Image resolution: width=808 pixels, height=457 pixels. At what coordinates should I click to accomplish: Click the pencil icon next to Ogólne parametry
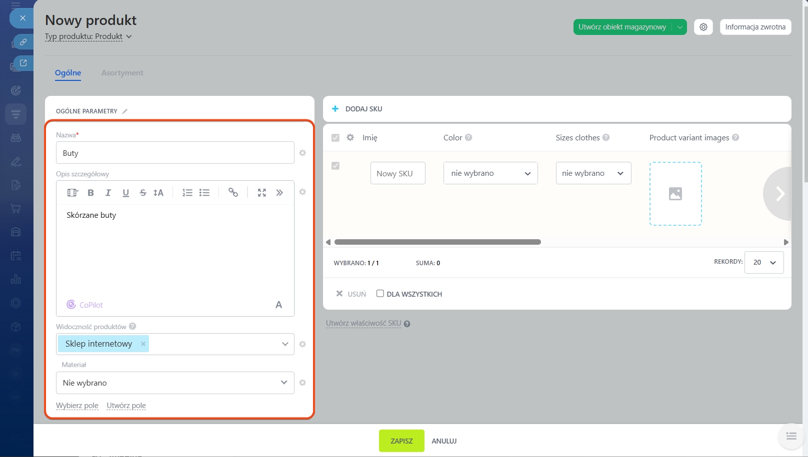coord(125,111)
